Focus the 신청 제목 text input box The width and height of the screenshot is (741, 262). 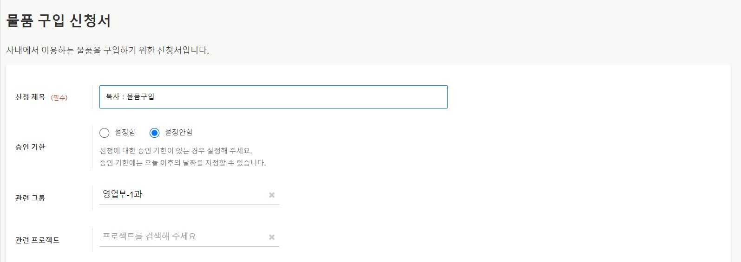(297, 97)
